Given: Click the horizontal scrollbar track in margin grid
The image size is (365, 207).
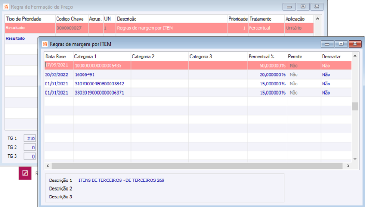Looking at the screenshot, I should pyautogui.click(x=197, y=166).
